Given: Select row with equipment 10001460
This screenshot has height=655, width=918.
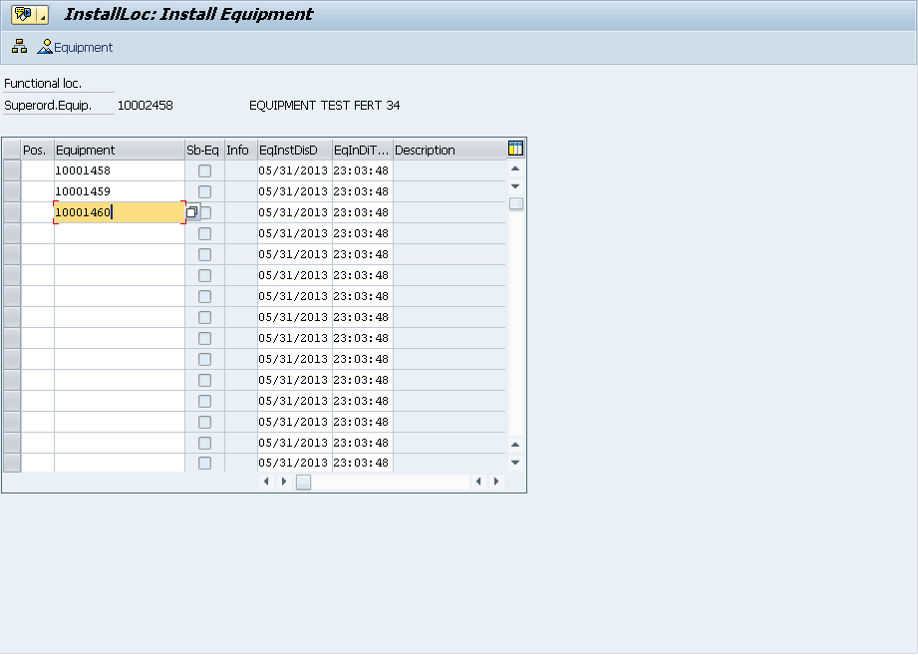Looking at the screenshot, I should coord(12,212).
